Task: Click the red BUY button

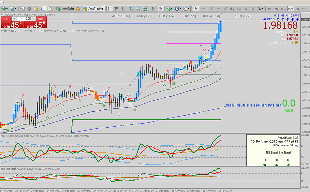Action: pos(41,19)
